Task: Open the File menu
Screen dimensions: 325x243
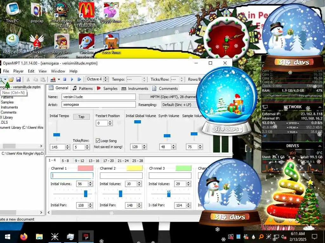Action: 6,71
